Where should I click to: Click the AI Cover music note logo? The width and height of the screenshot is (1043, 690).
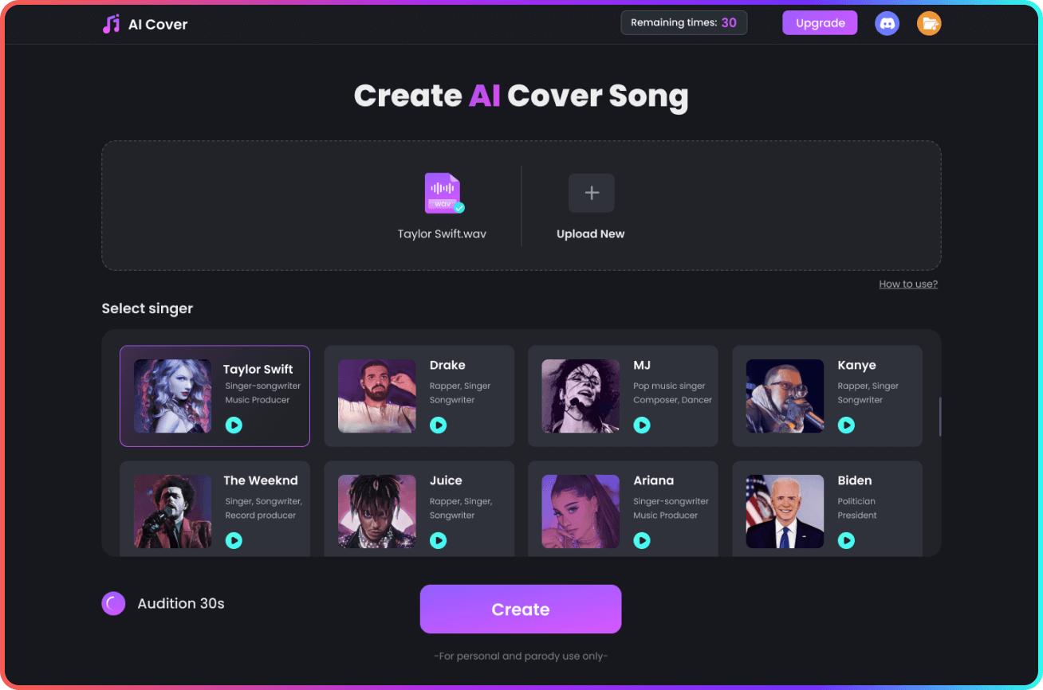click(x=111, y=24)
